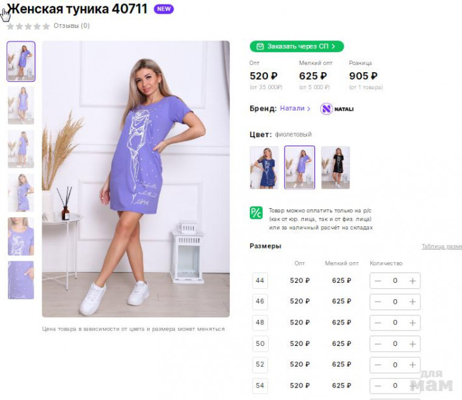Click plus button for size 48
The width and height of the screenshot is (462, 400).
pyautogui.click(x=412, y=323)
